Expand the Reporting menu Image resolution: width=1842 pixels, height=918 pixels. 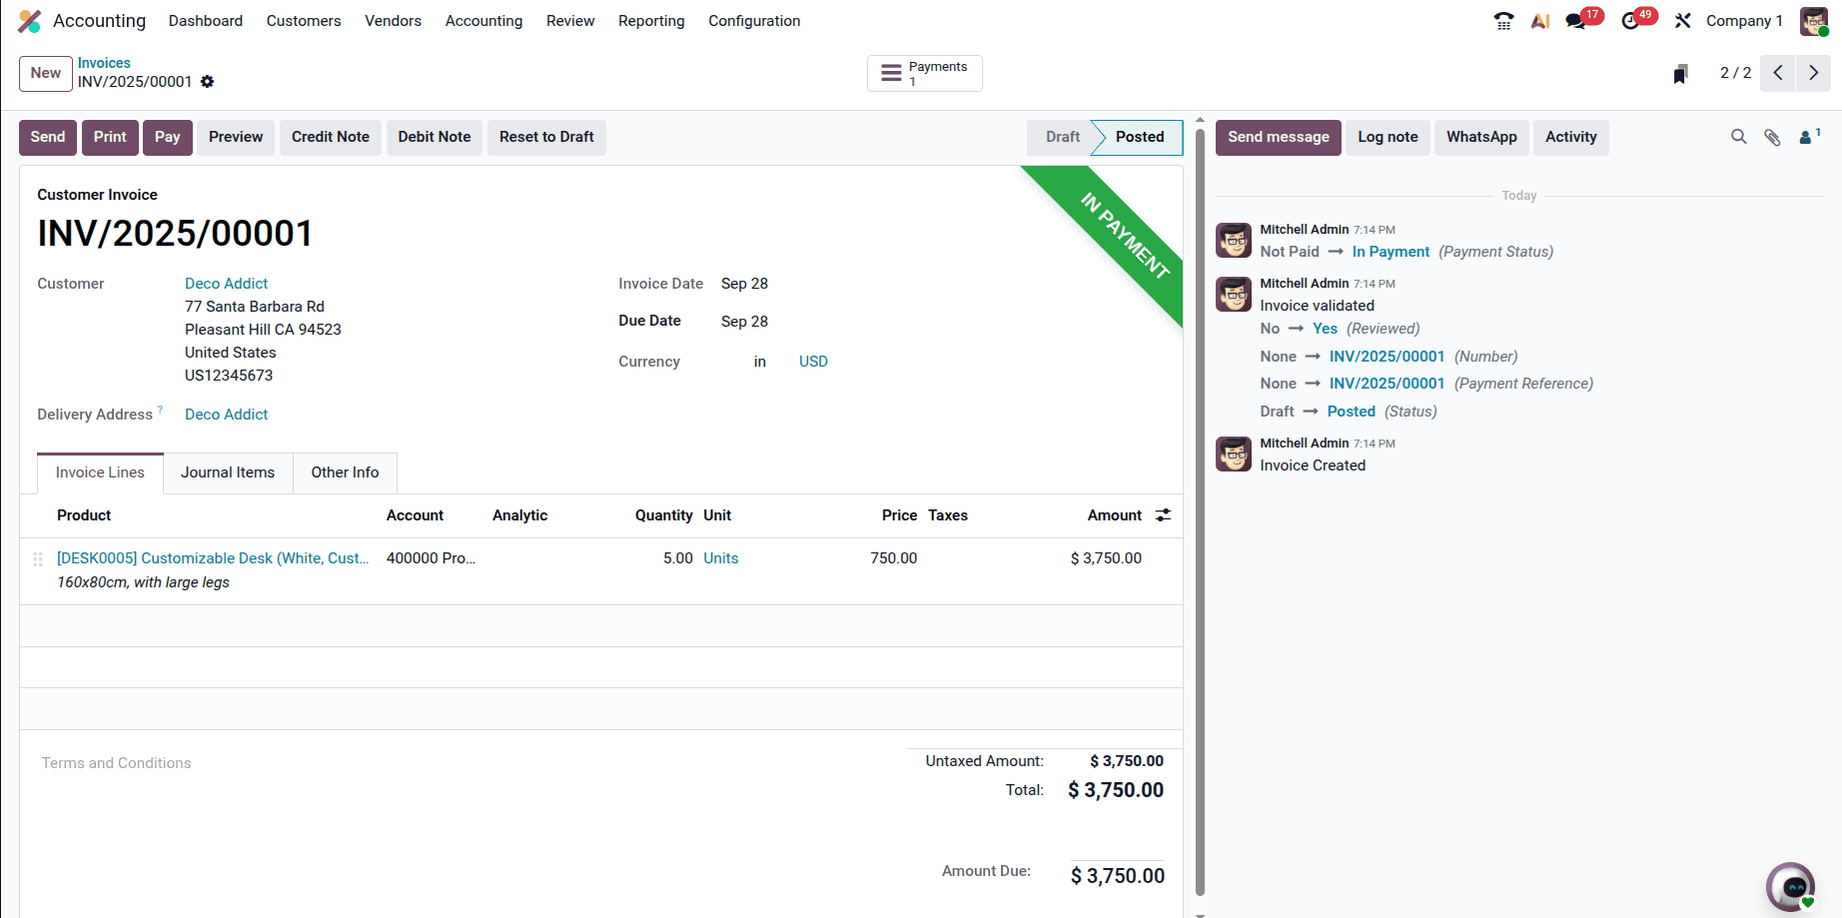tap(651, 21)
